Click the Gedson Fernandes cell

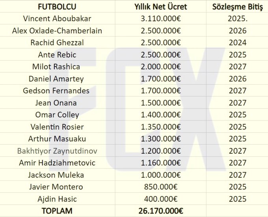tap(56, 91)
